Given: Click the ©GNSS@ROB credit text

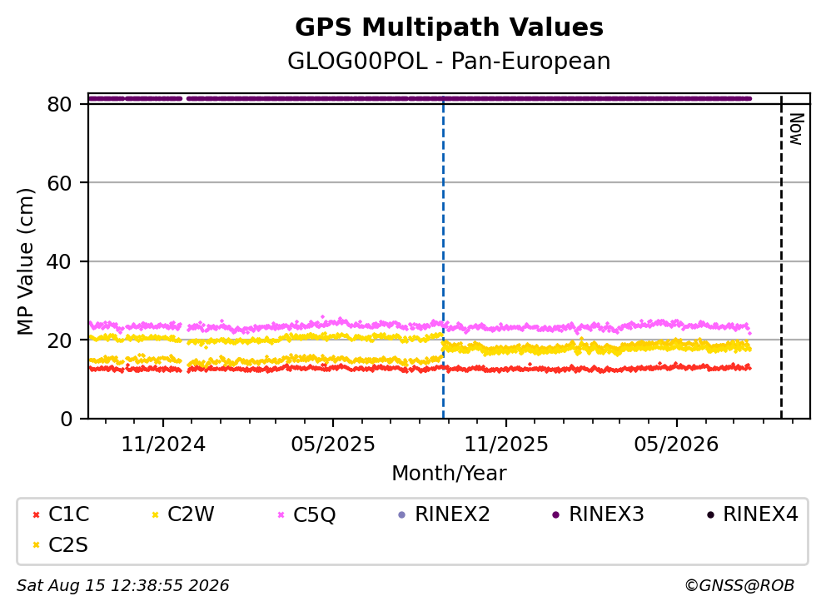Looking at the screenshot, I should tap(739, 585).
